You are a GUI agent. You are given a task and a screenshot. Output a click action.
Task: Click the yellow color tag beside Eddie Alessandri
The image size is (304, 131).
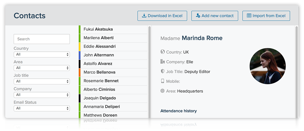pyautogui.click(x=80, y=47)
